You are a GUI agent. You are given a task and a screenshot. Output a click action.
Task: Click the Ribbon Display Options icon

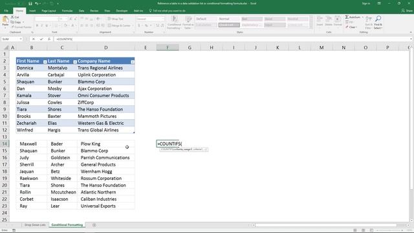coord(379,3)
